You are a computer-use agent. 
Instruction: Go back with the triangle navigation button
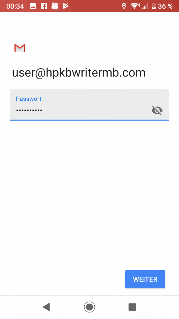point(46,307)
